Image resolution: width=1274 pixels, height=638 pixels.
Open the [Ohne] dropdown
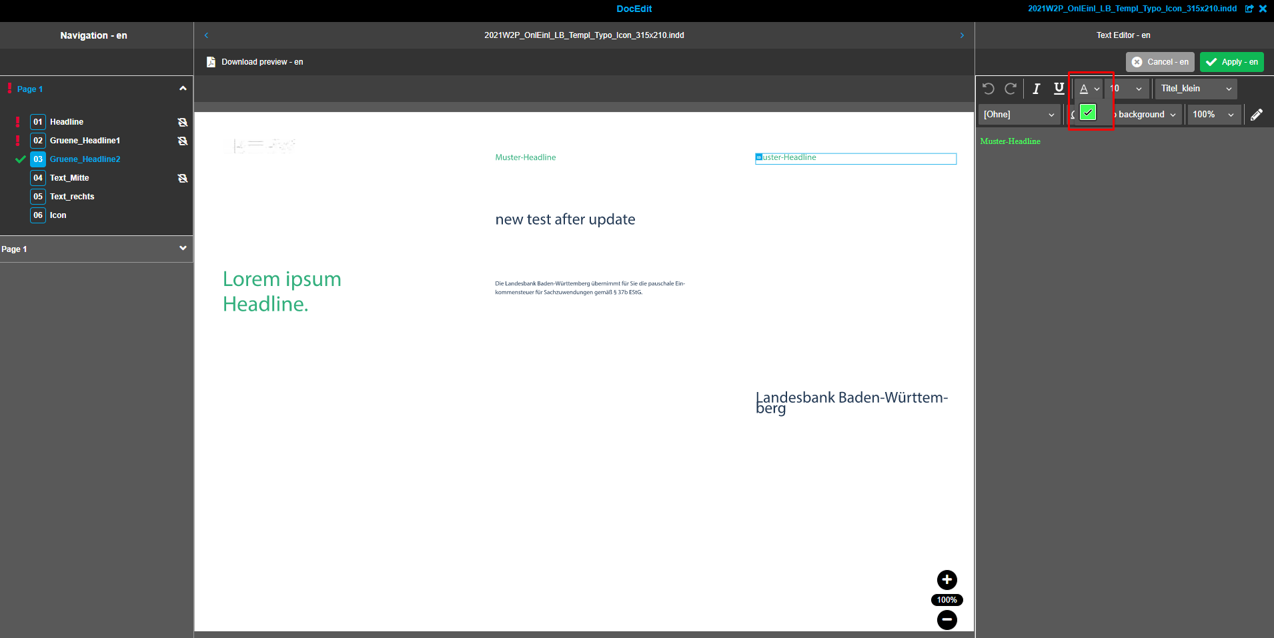(1019, 115)
